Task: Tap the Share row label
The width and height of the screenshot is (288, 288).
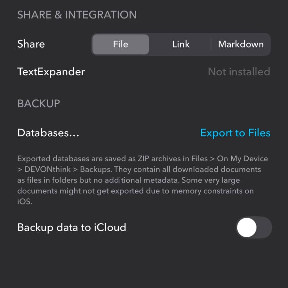Action: 31,44
